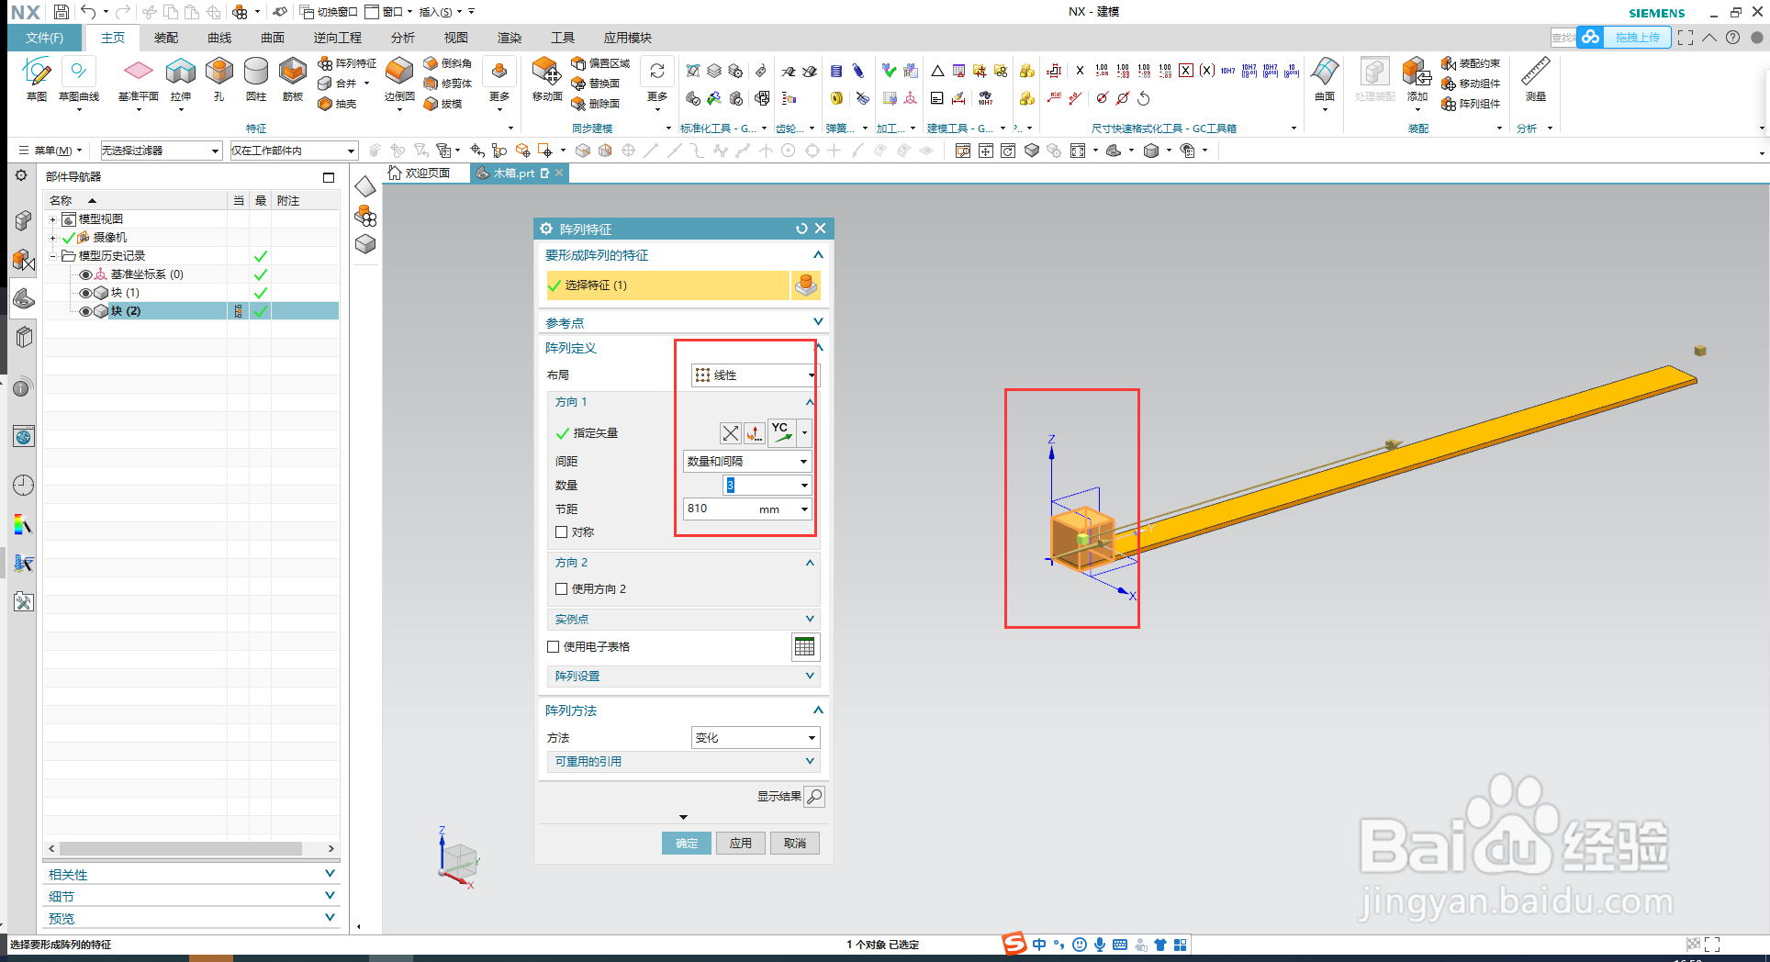The width and height of the screenshot is (1770, 962).
Task: Expand the 实例点 section
Action: (x=683, y=619)
